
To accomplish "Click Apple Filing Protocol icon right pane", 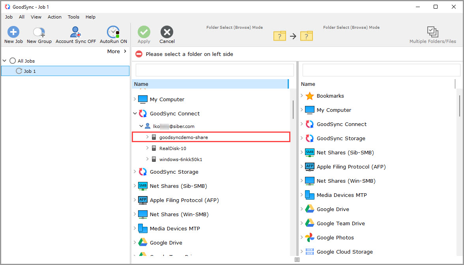I will click(x=310, y=167).
